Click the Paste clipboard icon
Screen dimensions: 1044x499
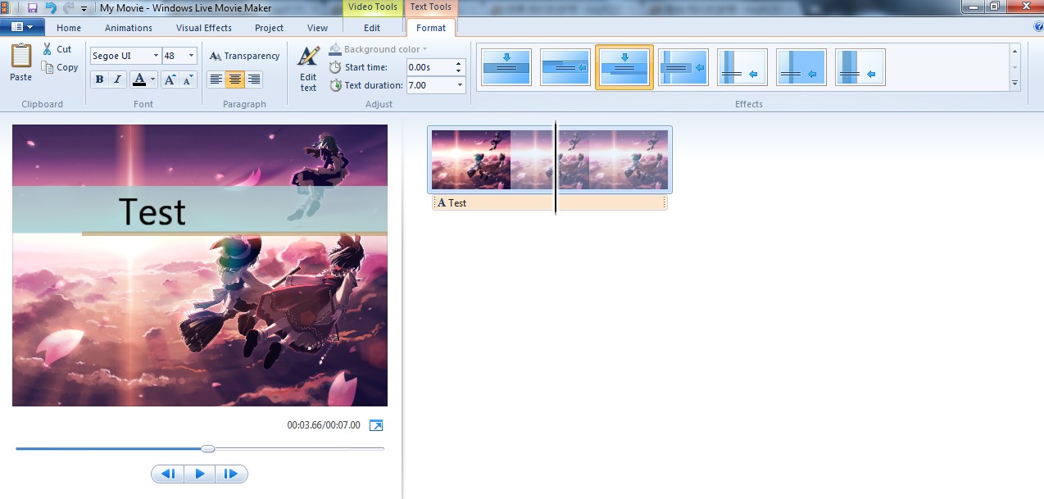coord(20,57)
